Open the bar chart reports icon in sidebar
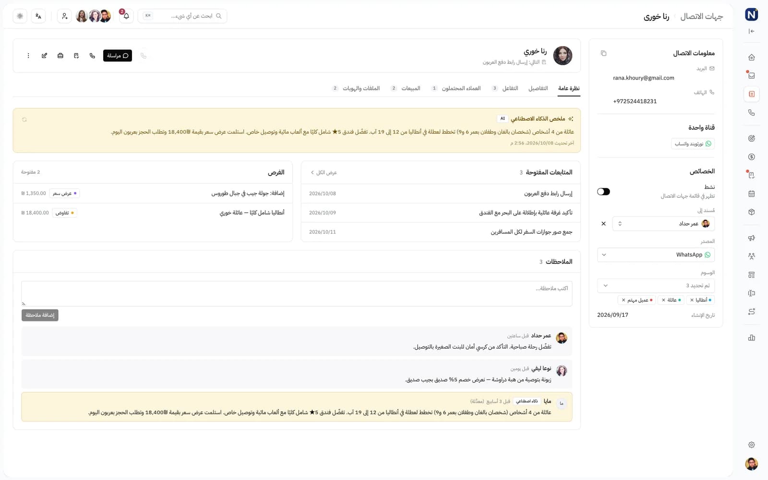Screen dimensions: 768x480 pyautogui.click(x=752, y=337)
